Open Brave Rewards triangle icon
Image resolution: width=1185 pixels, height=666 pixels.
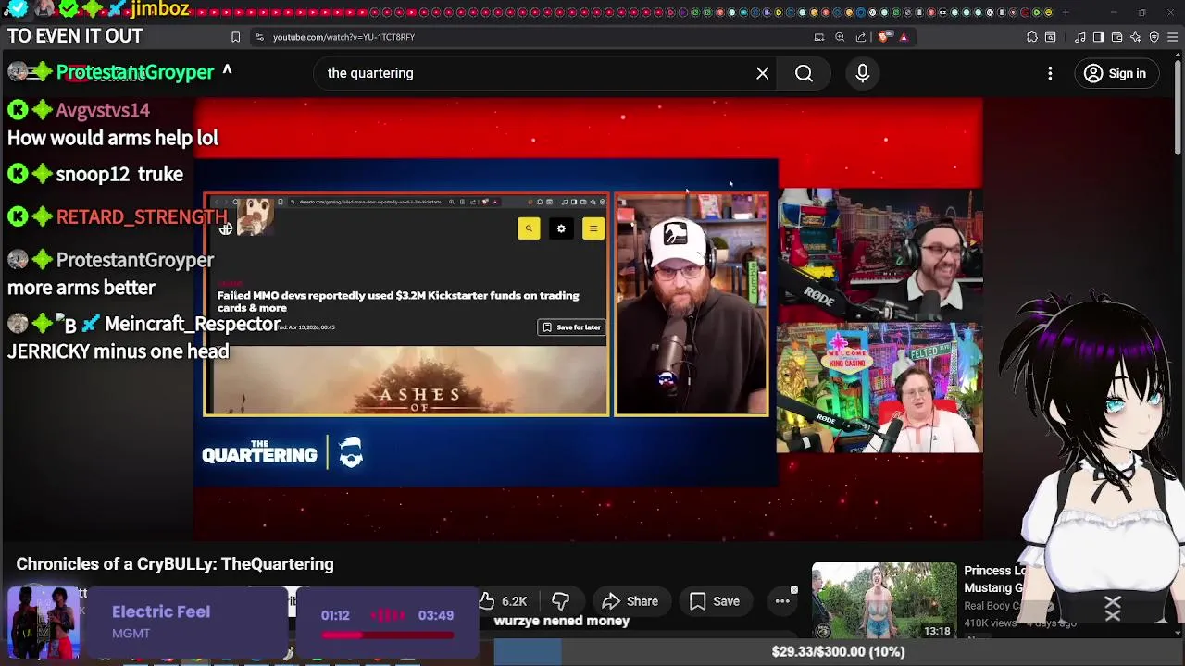click(x=904, y=37)
